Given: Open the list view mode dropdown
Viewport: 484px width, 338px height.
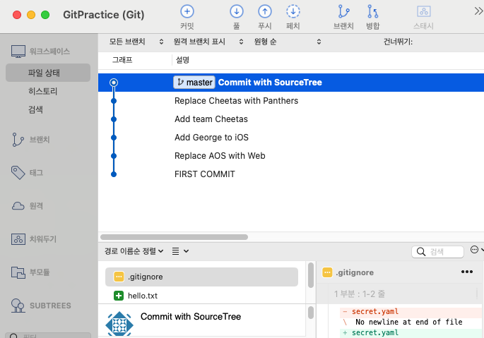Looking at the screenshot, I should (180, 251).
